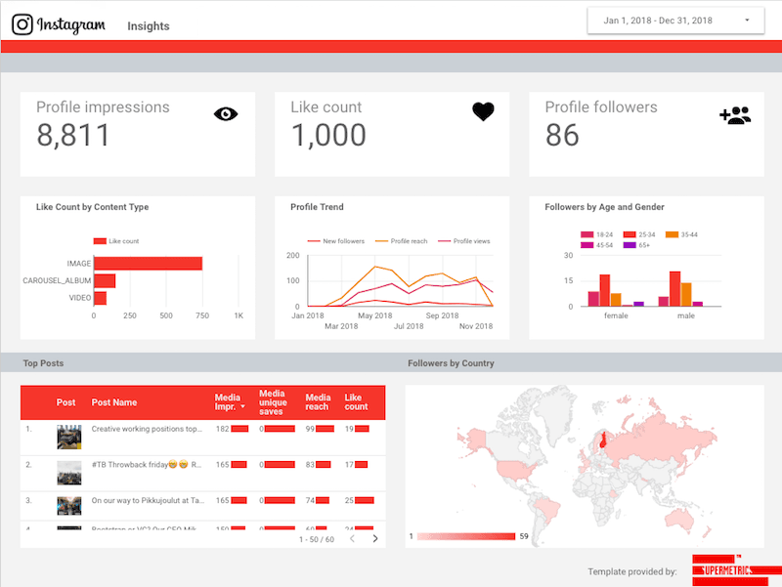Click the 65+ purple legend swatch
This screenshot has height=587, width=782.
pyautogui.click(x=630, y=245)
